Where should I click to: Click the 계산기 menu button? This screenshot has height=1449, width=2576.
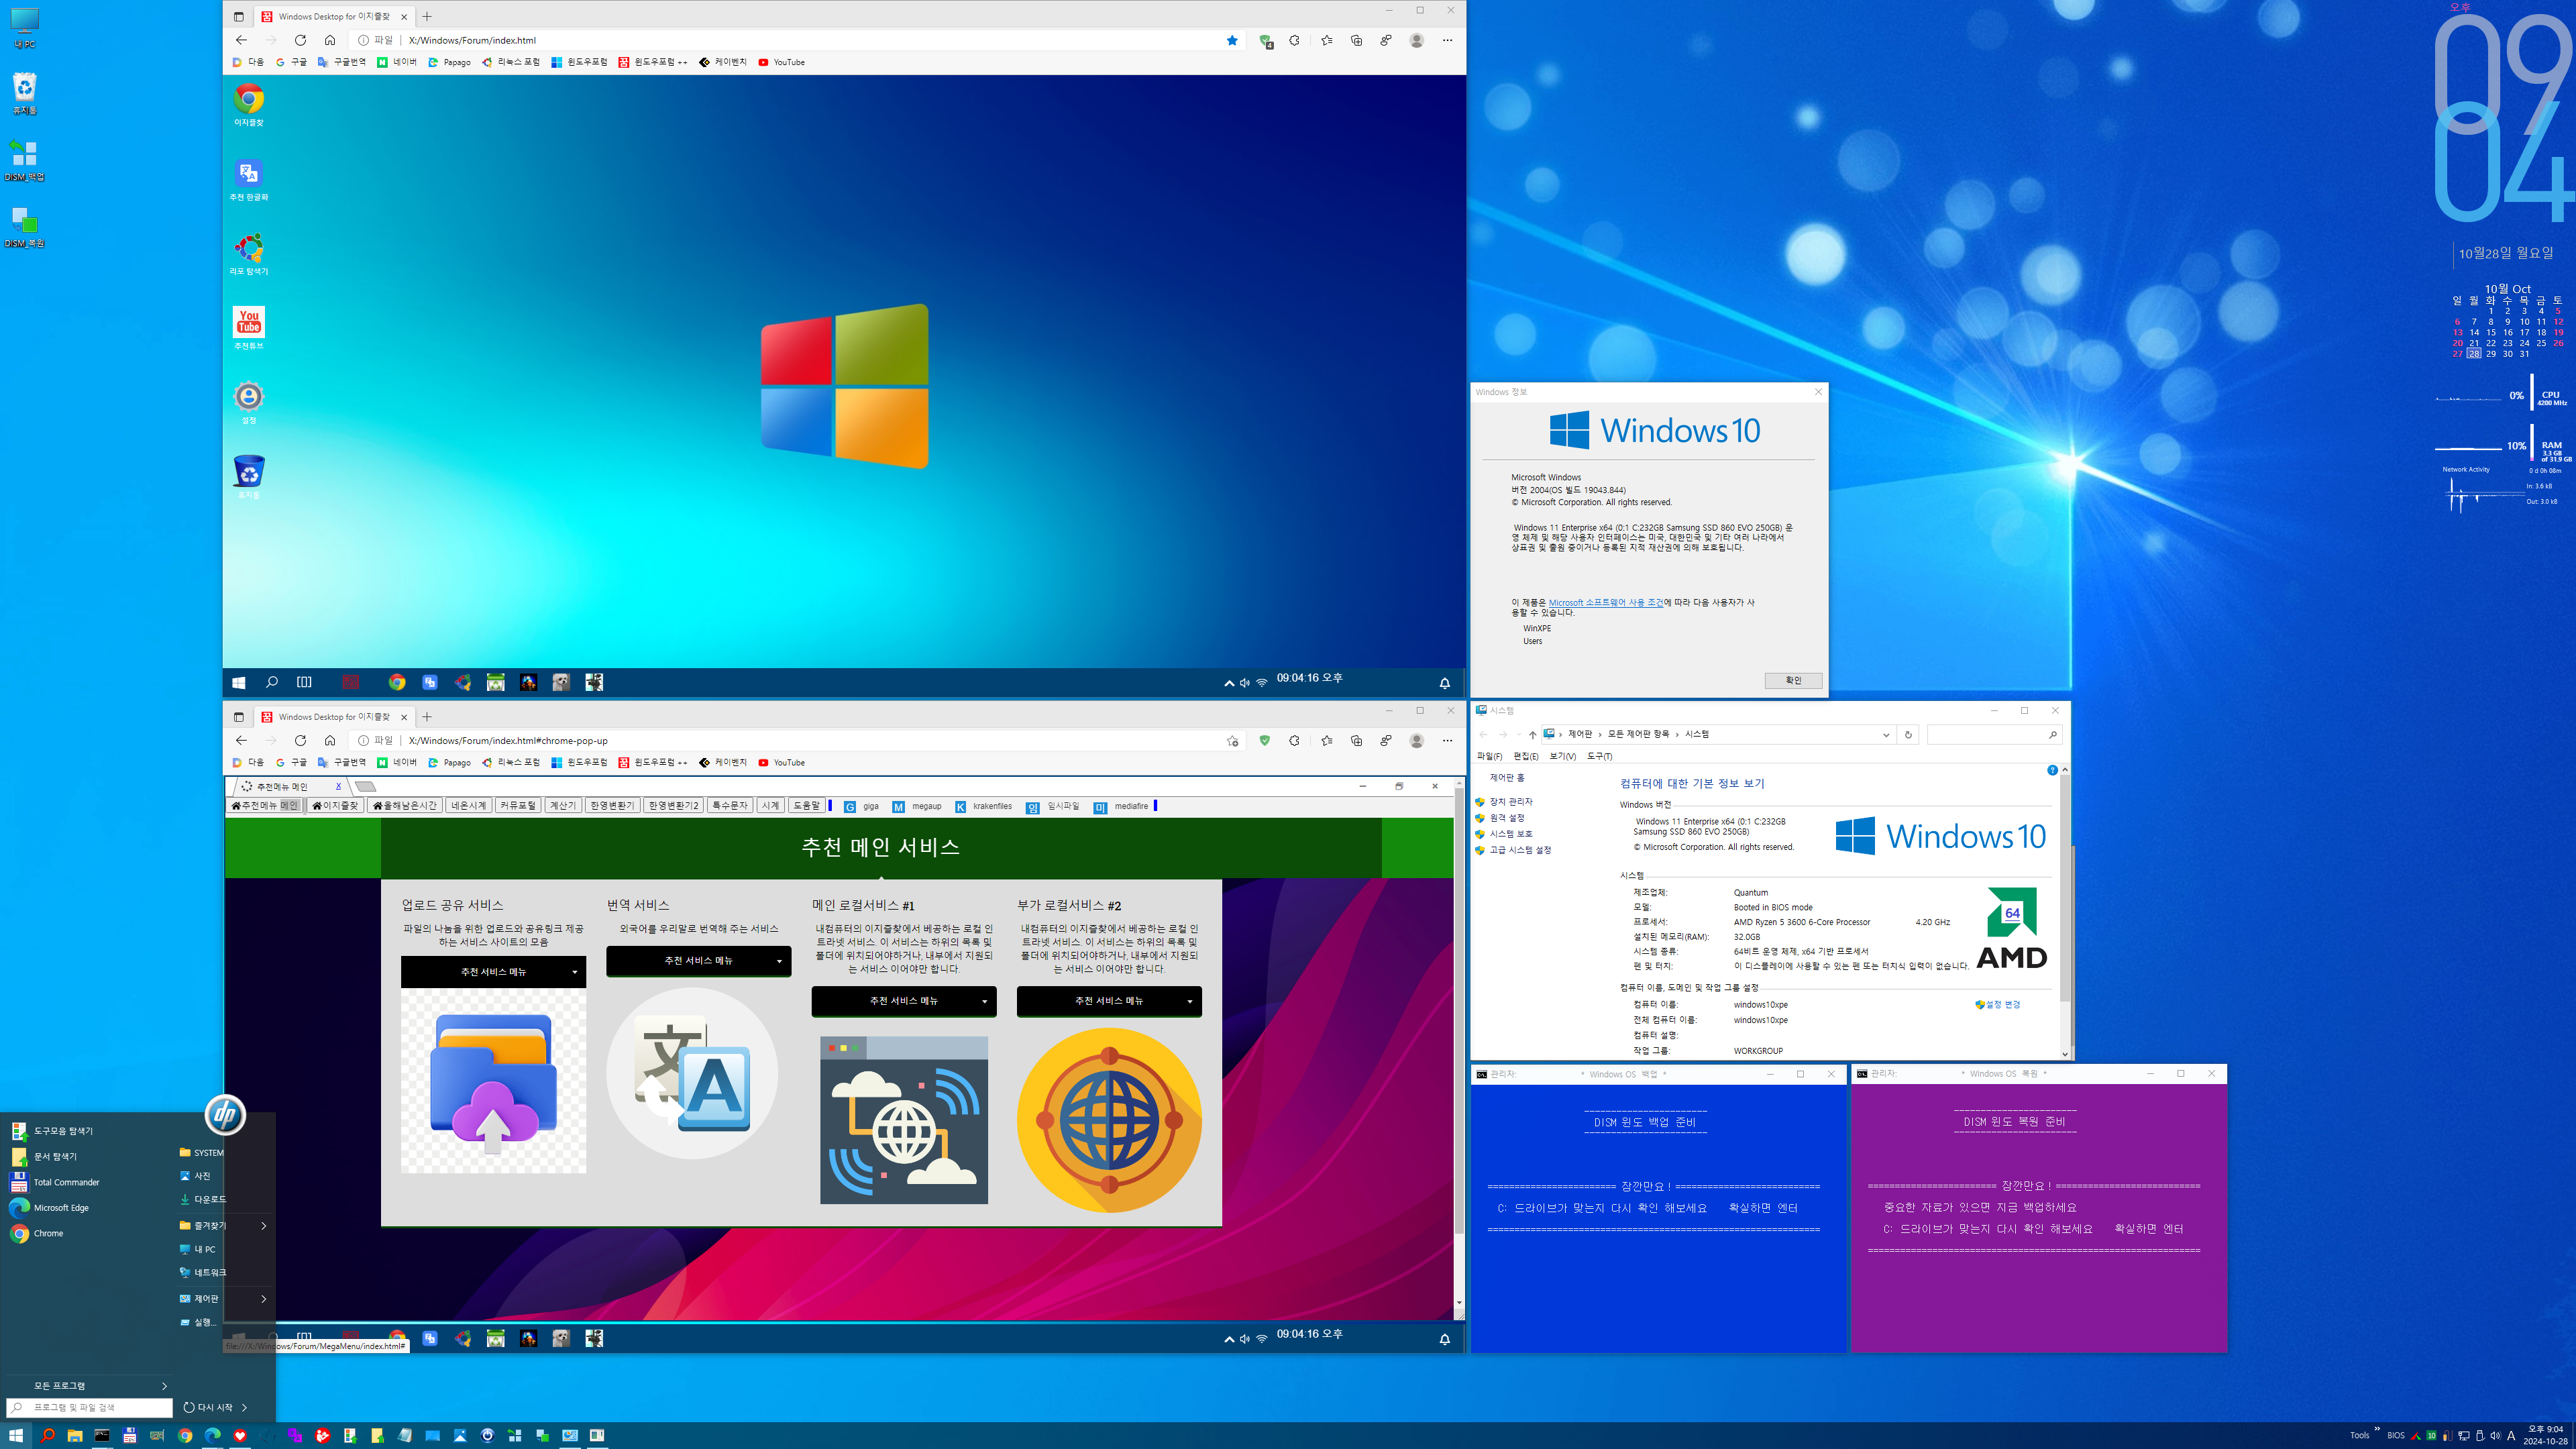pyautogui.click(x=563, y=806)
